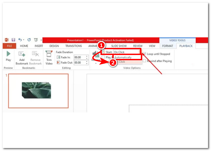The width and height of the screenshot is (211, 151).
Task: Click the Save icon in quick access toolbar
Action: (x=13, y=40)
